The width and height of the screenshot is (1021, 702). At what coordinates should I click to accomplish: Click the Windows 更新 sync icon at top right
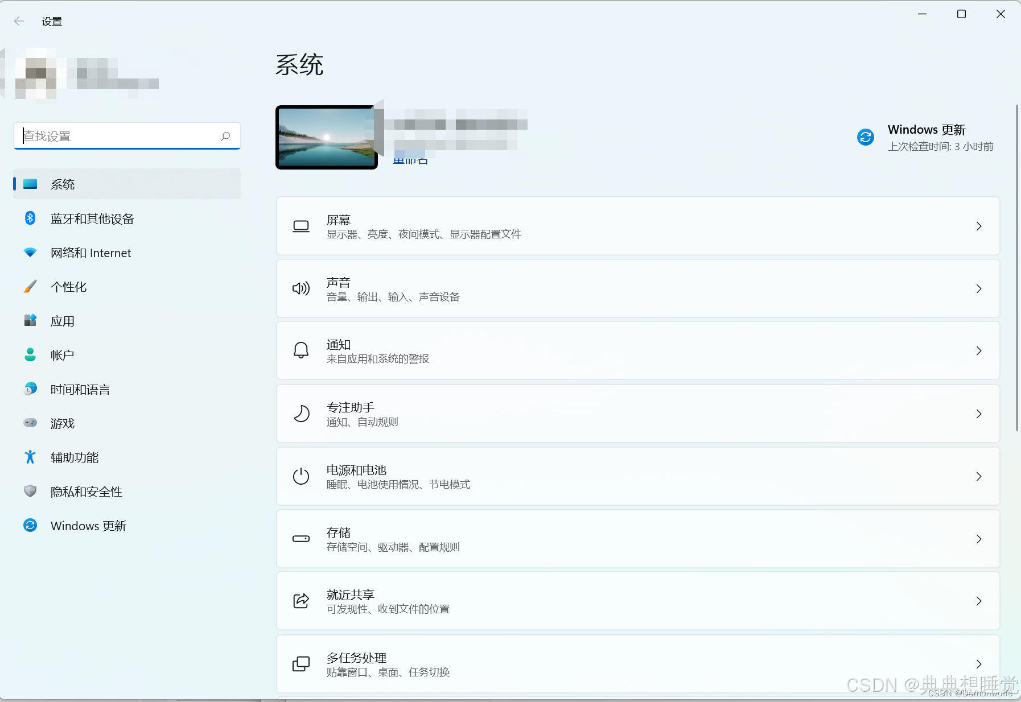866,137
